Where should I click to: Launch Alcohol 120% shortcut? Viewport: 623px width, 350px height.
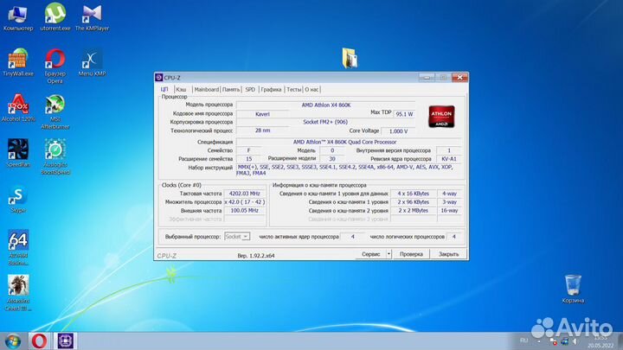click(18, 108)
